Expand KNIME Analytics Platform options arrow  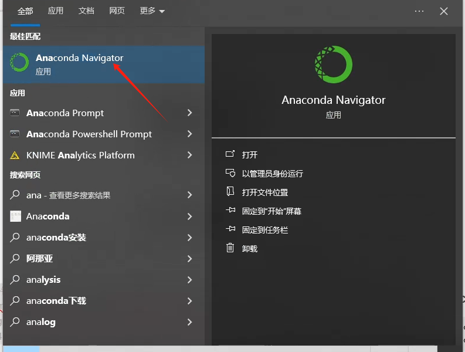pyautogui.click(x=190, y=155)
